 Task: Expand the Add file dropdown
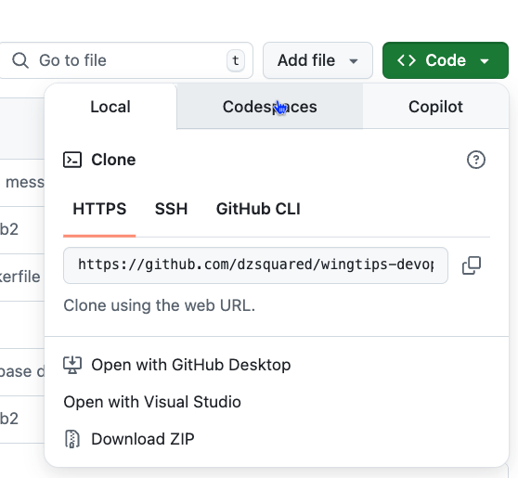pos(317,60)
